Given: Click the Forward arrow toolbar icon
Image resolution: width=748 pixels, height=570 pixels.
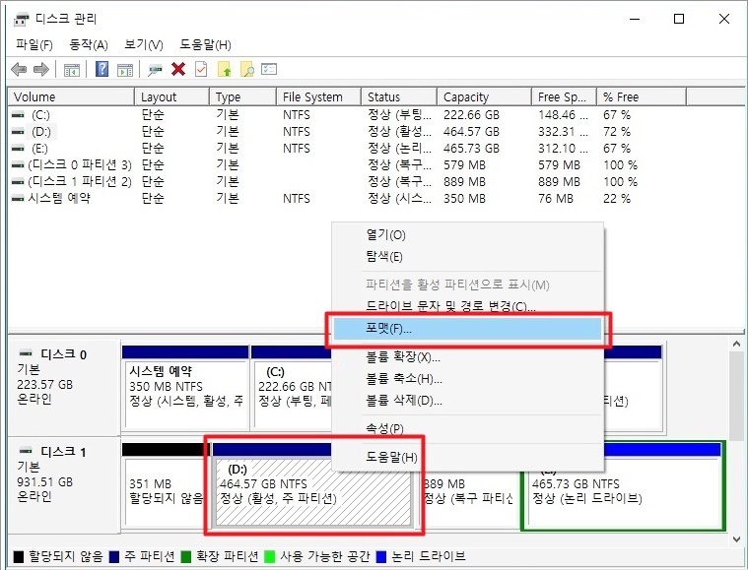Looking at the screenshot, I should point(41,70).
